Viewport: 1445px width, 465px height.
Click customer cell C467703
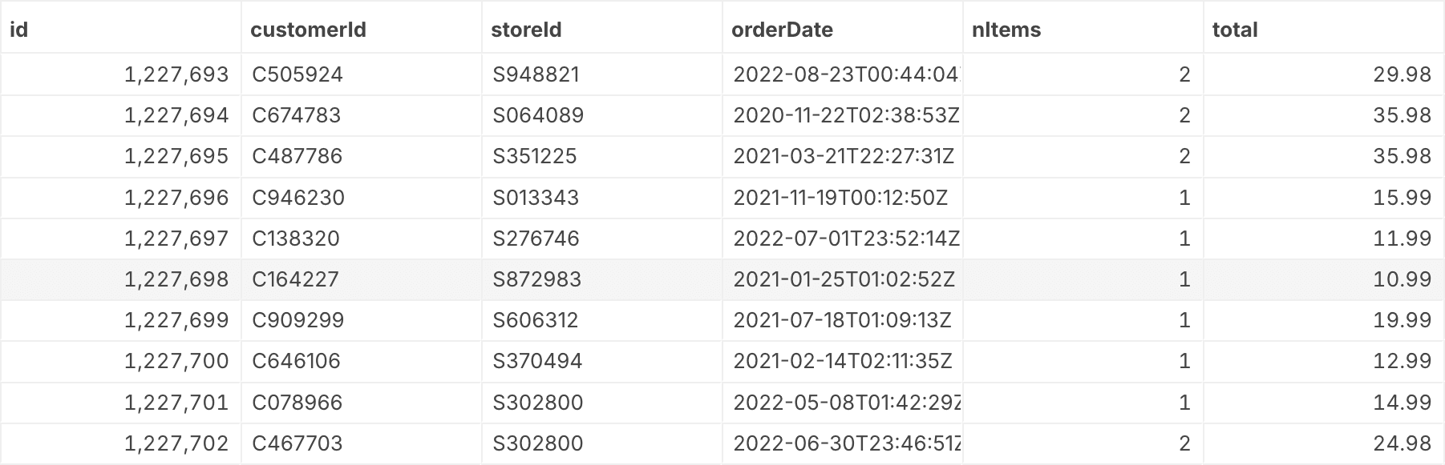click(x=297, y=443)
